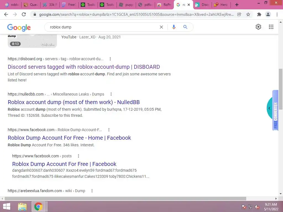Switch to the 'Free' tab

69,5
